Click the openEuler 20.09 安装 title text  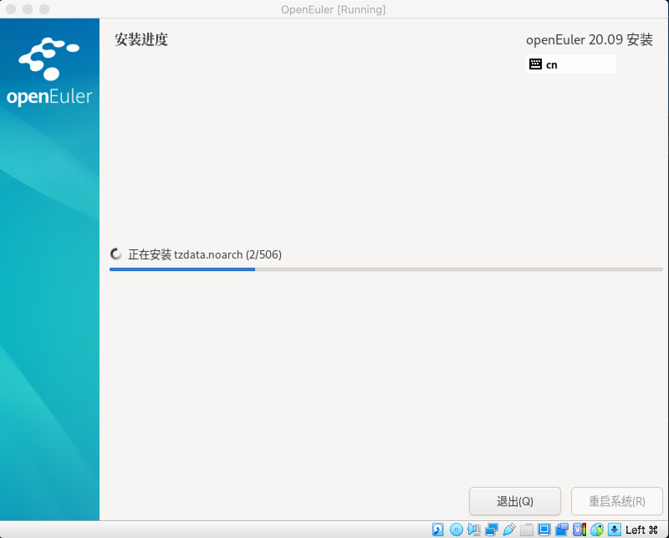[x=589, y=40]
